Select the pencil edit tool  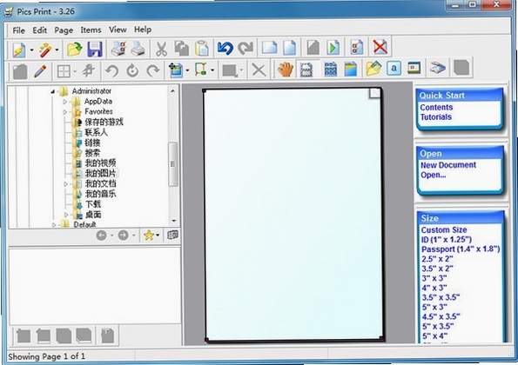click(40, 71)
